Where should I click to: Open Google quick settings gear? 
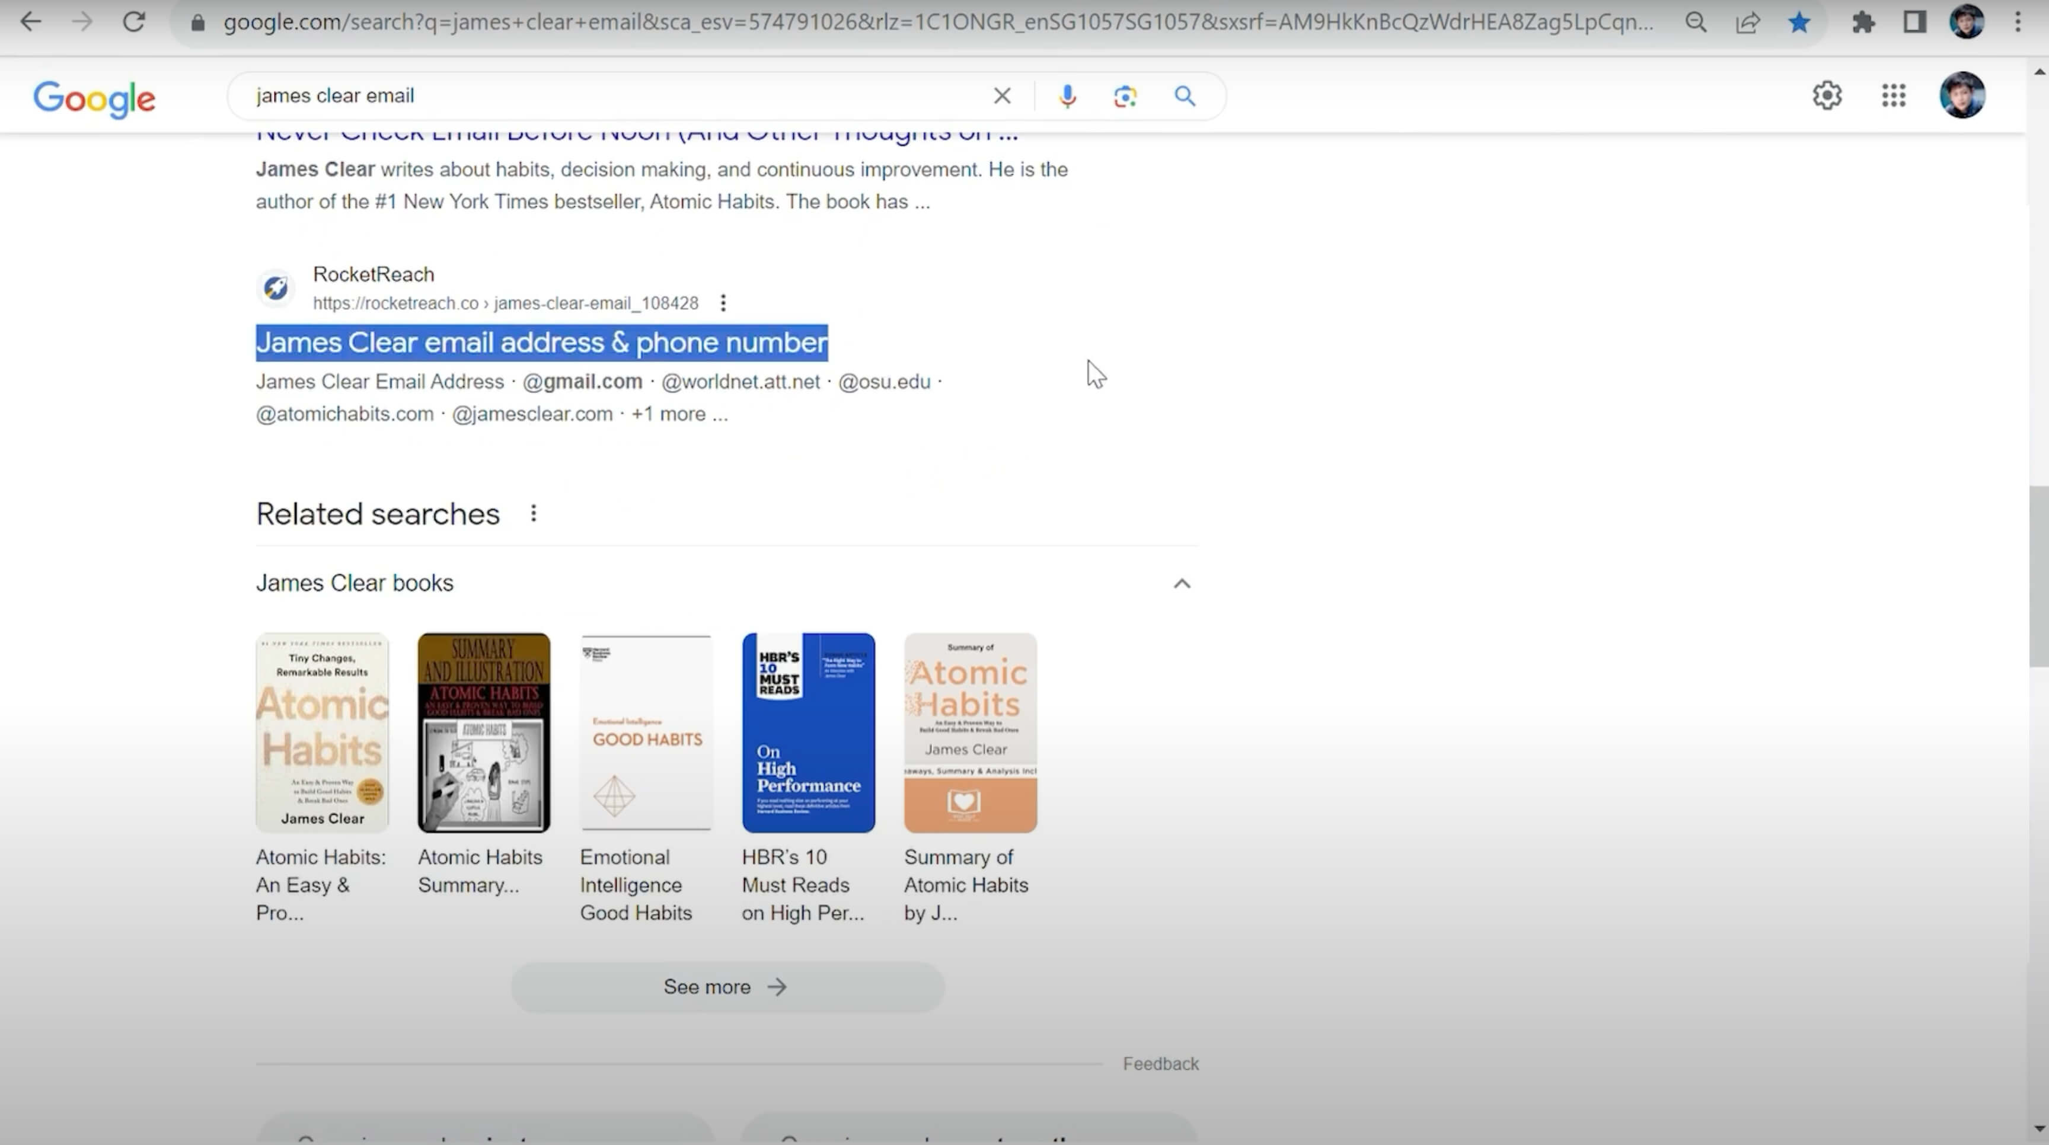tap(1826, 95)
